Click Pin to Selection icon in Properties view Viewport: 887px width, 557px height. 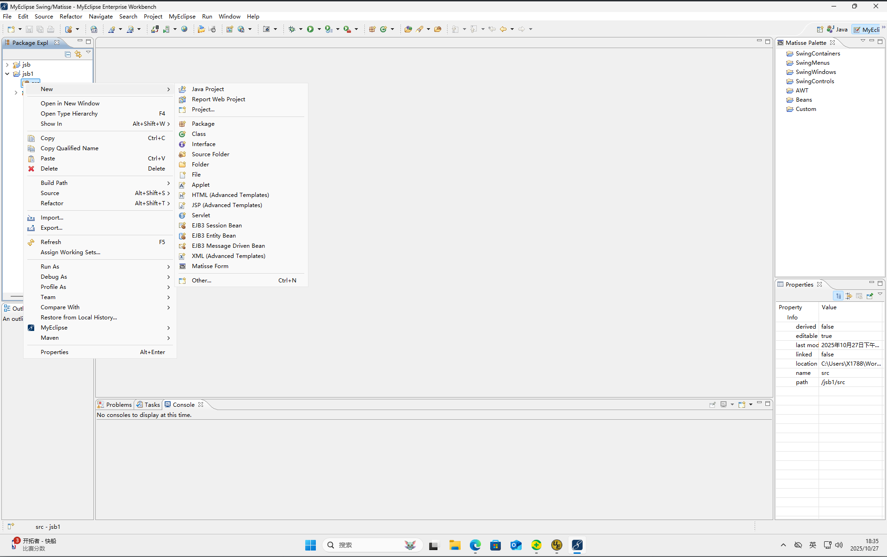869,296
